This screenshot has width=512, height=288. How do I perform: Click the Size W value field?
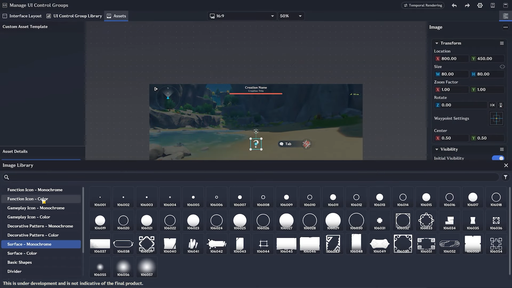click(451, 74)
